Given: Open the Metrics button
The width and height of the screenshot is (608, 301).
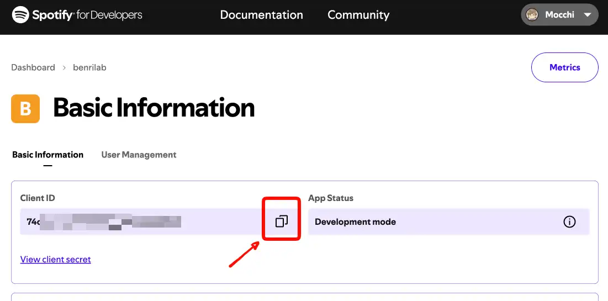Looking at the screenshot, I should [x=564, y=67].
